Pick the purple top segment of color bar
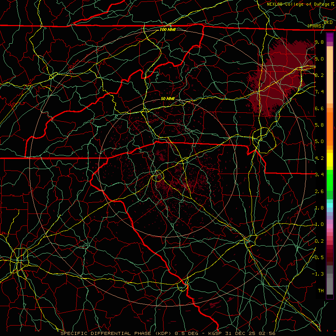Image resolution: width=336 pixels, height=336 pixels. pyautogui.click(x=330, y=37)
